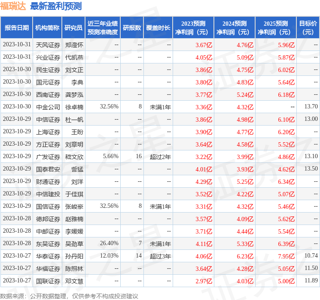
Task: Click the 7.95亿 2025 profit forecast
Action: [286, 256]
